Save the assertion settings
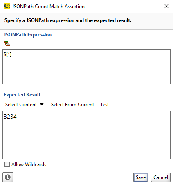Image resolution: width=173 pixels, height=184 pixels. point(141,177)
